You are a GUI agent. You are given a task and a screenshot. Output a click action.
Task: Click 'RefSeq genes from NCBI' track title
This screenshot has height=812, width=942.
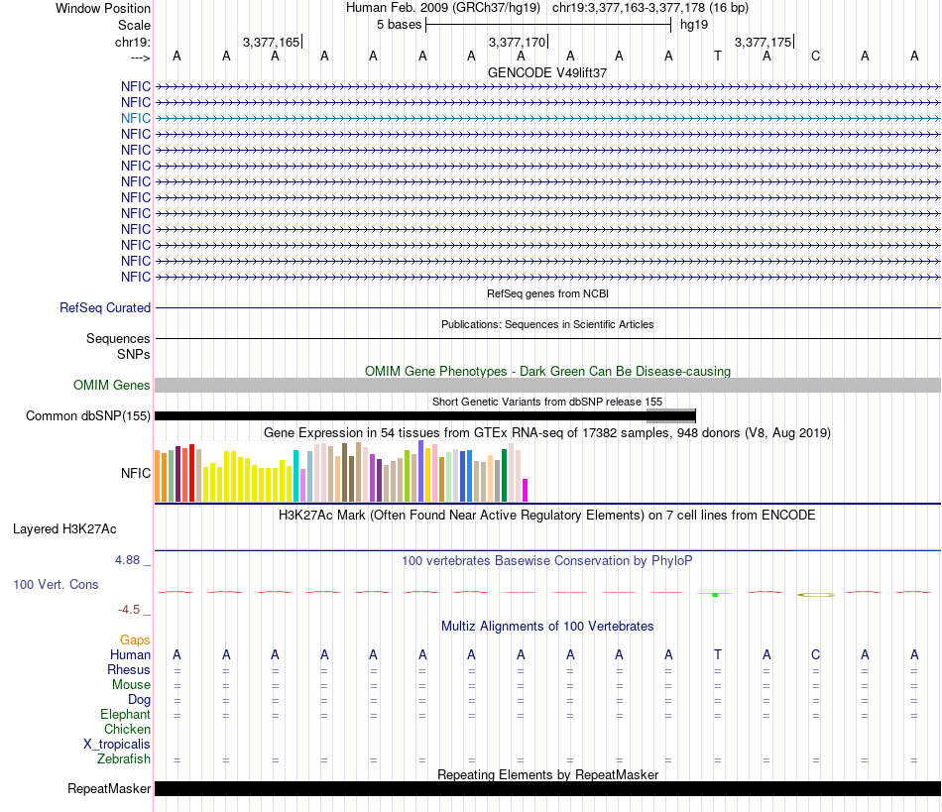(547, 293)
